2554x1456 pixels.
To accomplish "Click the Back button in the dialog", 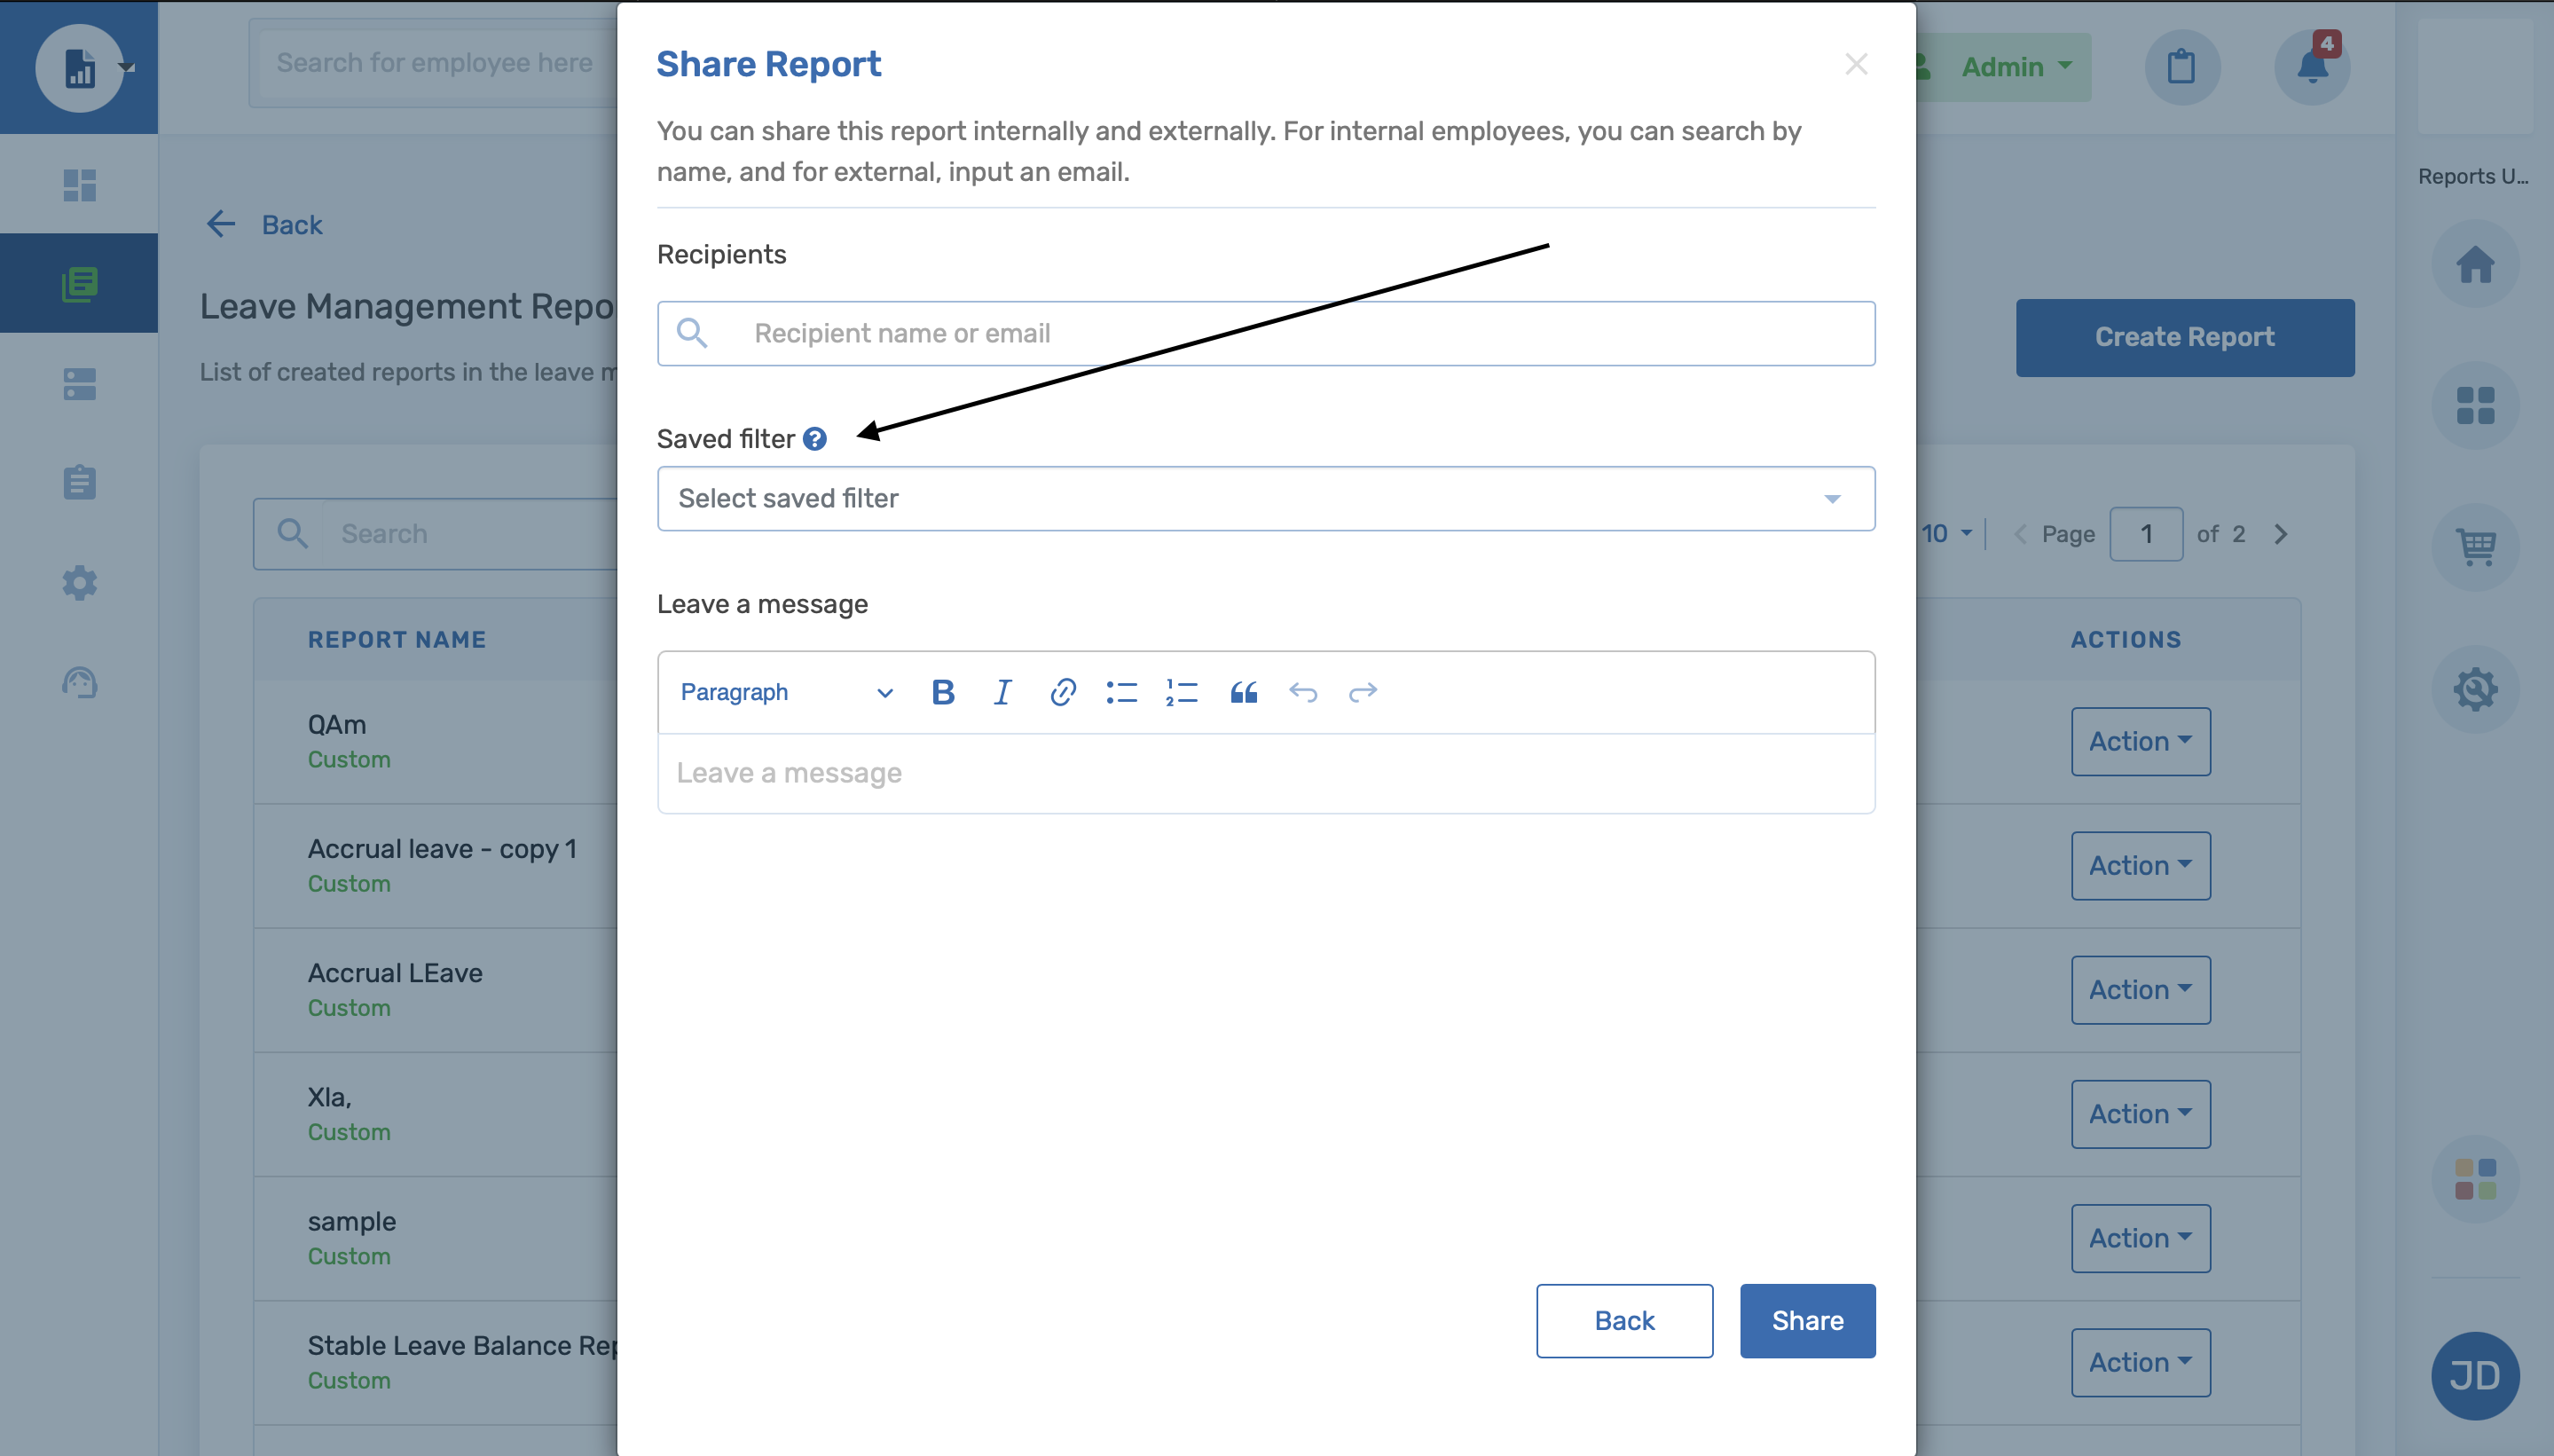I will point(1624,1320).
